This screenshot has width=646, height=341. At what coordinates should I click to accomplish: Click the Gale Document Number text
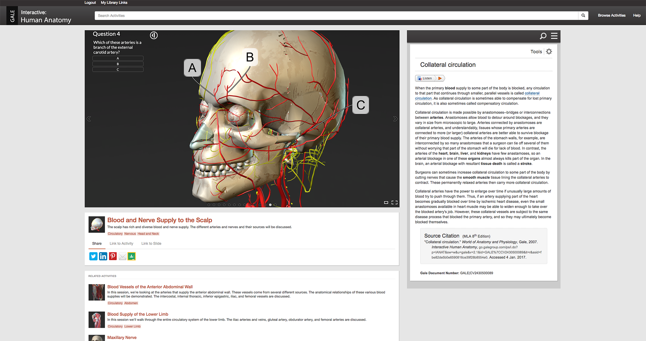coord(457,273)
